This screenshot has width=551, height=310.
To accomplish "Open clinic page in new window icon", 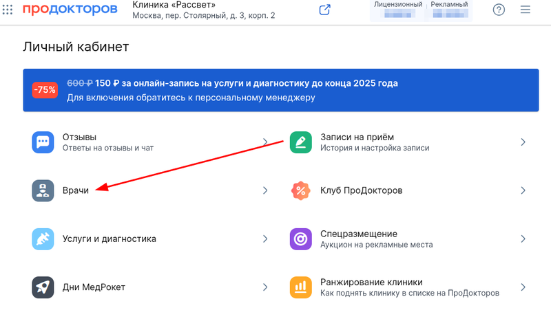I will point(325,10).
